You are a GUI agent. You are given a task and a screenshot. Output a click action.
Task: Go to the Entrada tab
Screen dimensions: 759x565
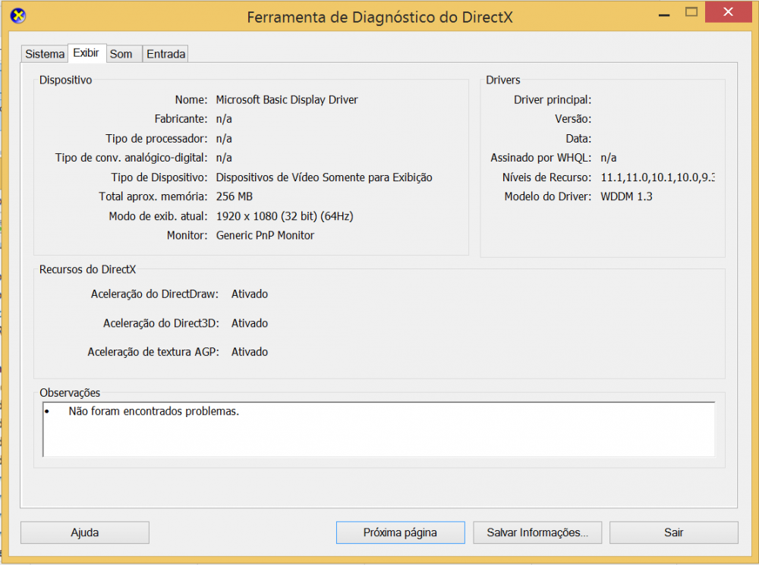coord(165,54)
